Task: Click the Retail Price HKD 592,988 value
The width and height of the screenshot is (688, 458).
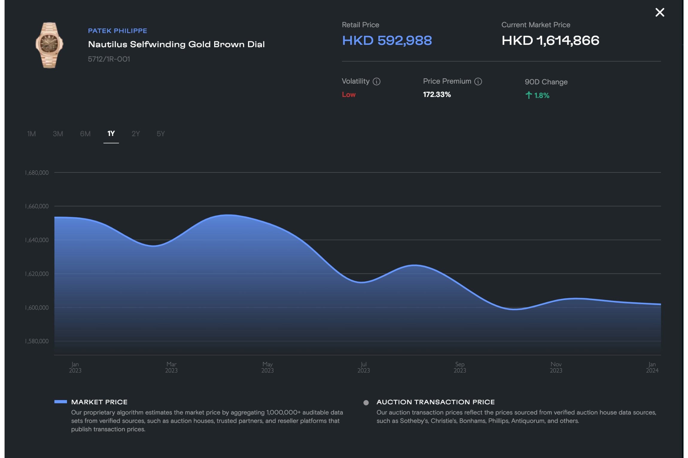Action: click(x=387, y=40)
